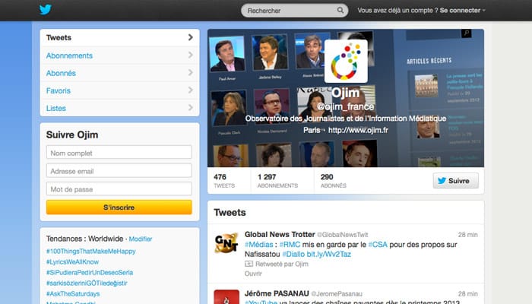This screenshot has height=304, width=532.
Task: Click Modifier next to Tendances
Action: coord(141,239)
